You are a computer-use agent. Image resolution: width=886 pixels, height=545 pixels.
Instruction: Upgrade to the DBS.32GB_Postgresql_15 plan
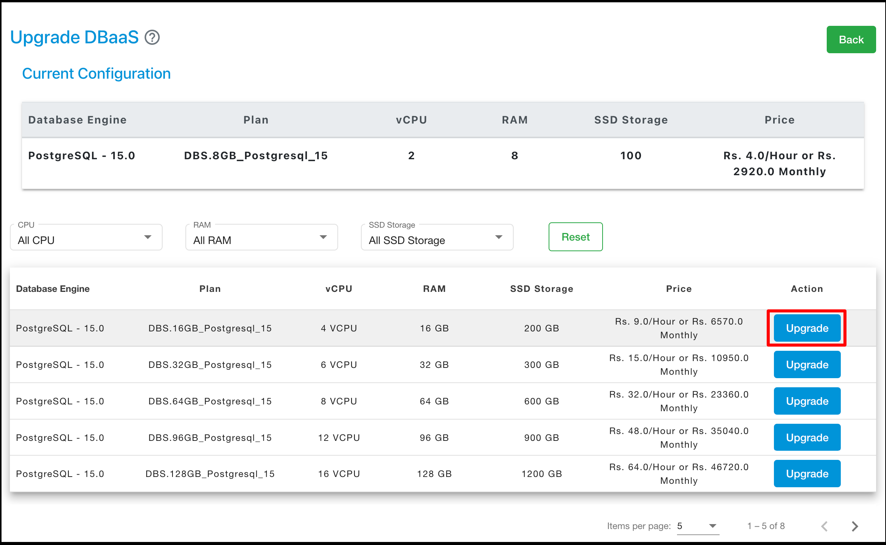[807, 364]
